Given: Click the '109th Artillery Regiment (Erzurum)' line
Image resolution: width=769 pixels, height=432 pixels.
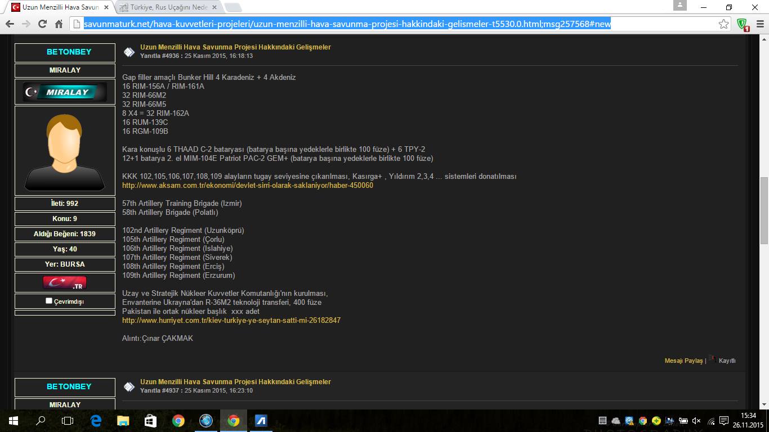Looking at the screenshot, I should tap(178, 275).
